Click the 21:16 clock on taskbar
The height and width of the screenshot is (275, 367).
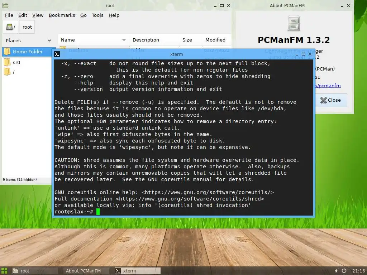point(358,271)
